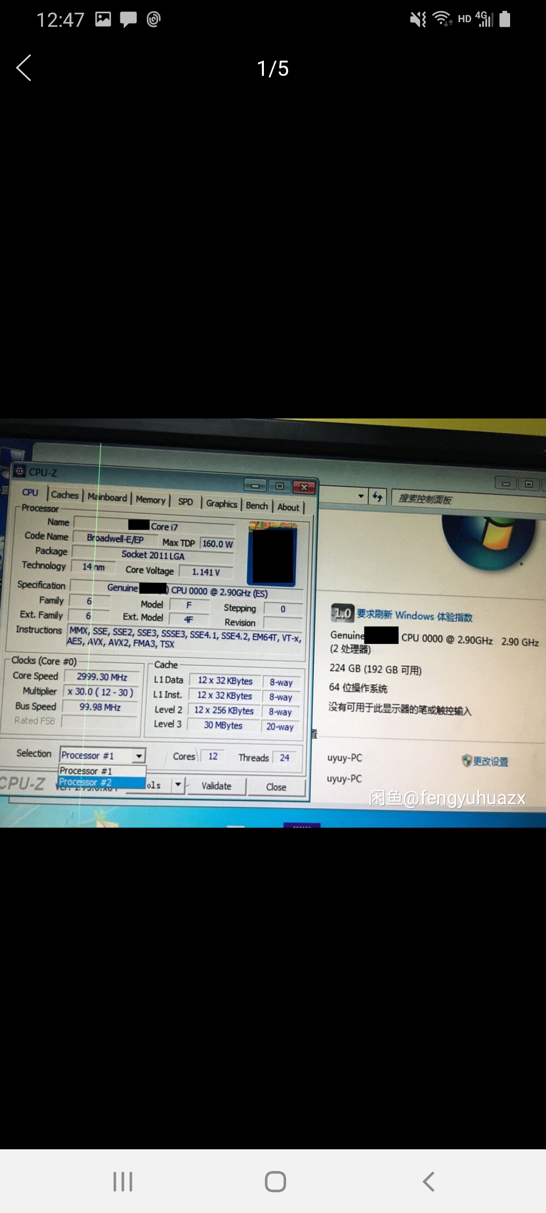
Task: Click the Core Speed value 2999.30 MHz
Action: point(102,677)
